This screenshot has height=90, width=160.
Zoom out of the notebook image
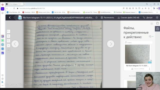pyautogui.click(x=8, y=41)
